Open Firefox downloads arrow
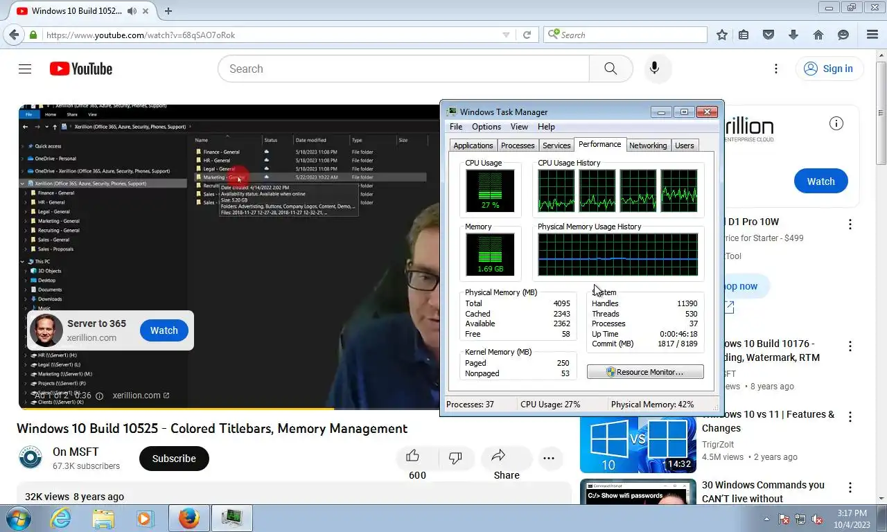Image resolution: width=887 pixels, height=532 pixels. coord(793,35)
